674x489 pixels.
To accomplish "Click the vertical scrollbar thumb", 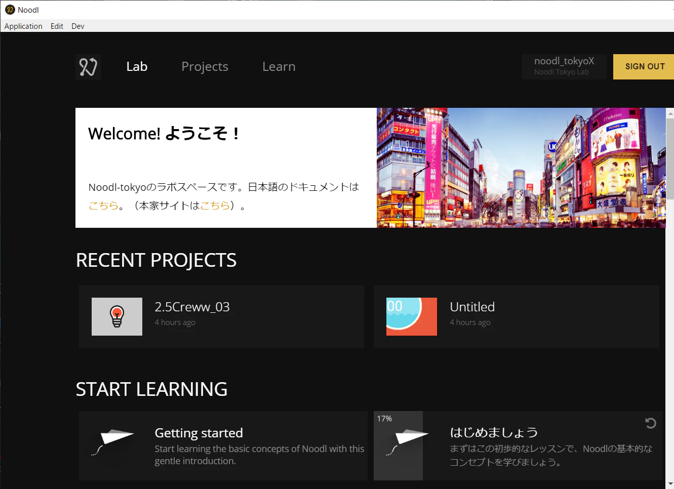I will [670, 158].
